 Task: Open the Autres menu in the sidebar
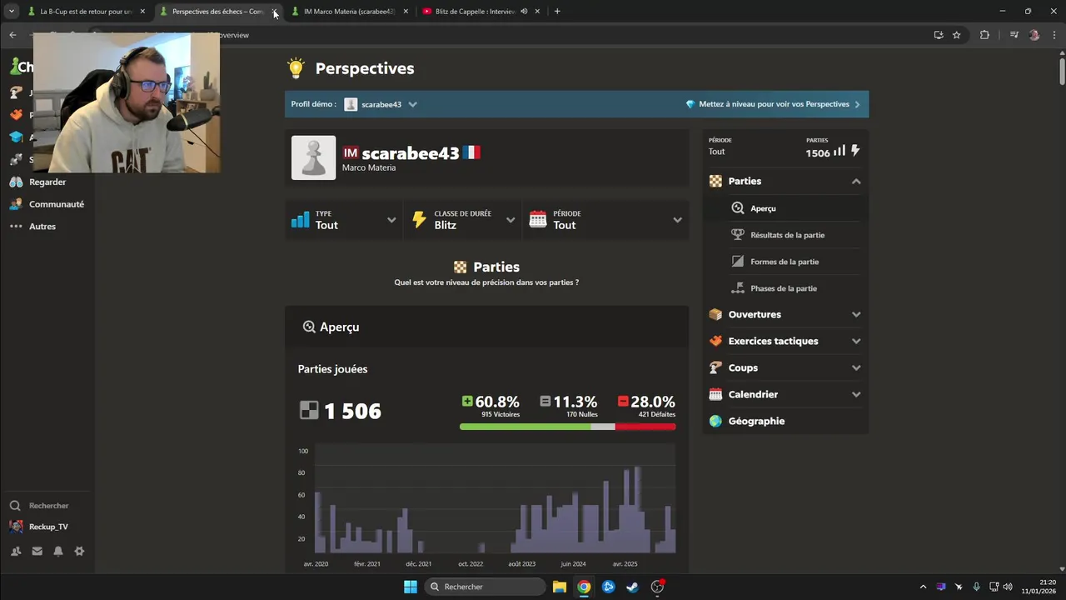point(33,226)
